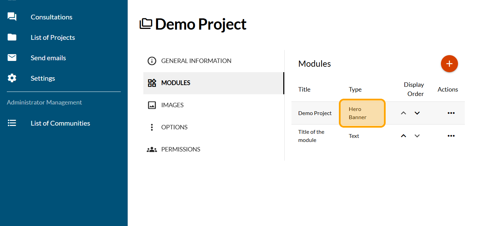
Task: Move Demo Project module up
Action: tap(403, 113)
